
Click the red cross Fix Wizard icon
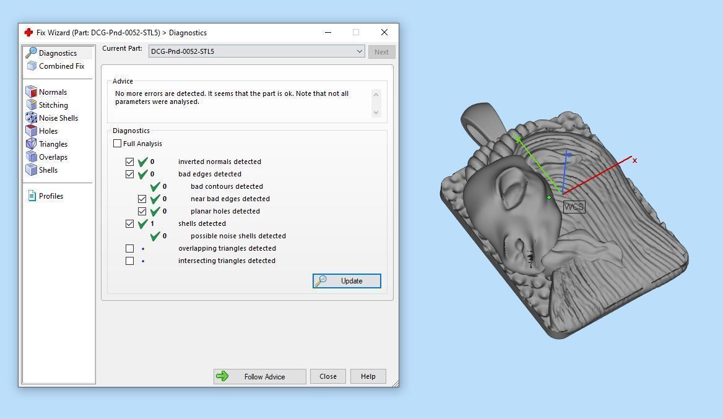click(28, 32)
